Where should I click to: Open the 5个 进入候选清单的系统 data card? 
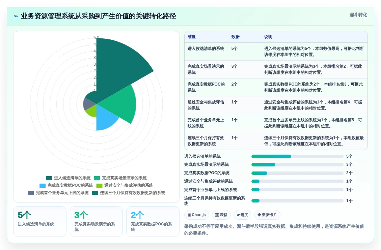tap(40, 221)
